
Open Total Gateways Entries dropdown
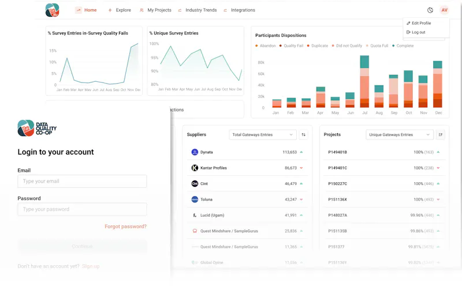(x=262, y=135)
